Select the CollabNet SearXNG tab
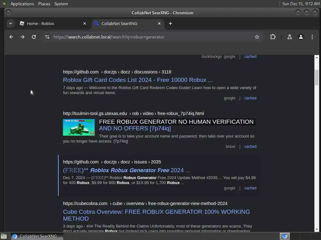Screen dimensions: 321x240 [x=128, y=23]
